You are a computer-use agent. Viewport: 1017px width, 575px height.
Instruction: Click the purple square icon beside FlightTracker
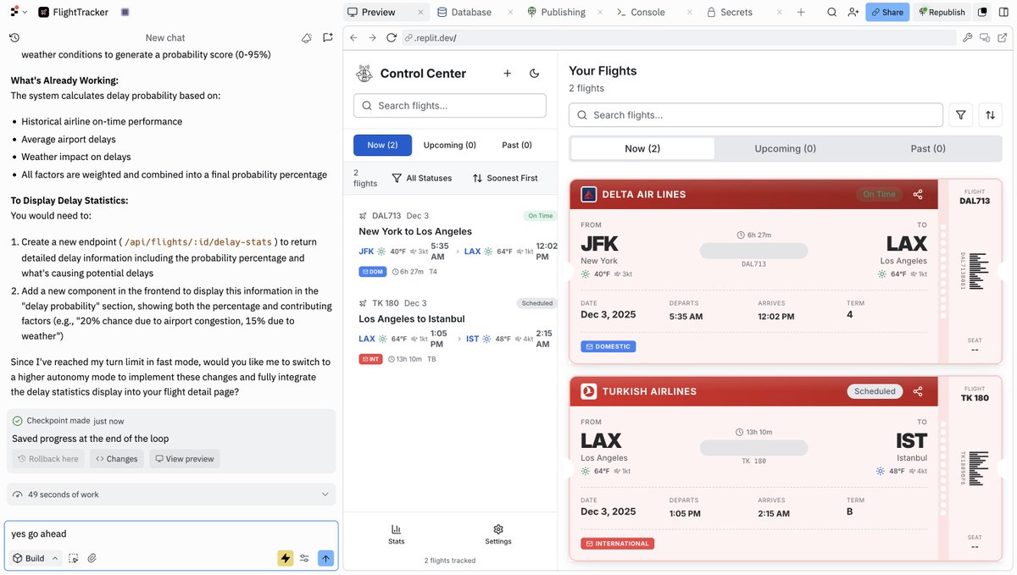(x=125, y=12)
